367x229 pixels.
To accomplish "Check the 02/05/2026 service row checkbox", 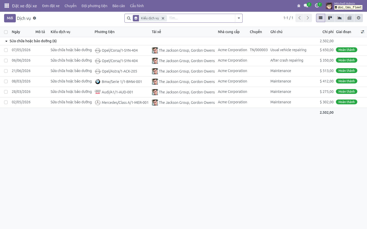I will pyautogui.click(x=6, y=102).
